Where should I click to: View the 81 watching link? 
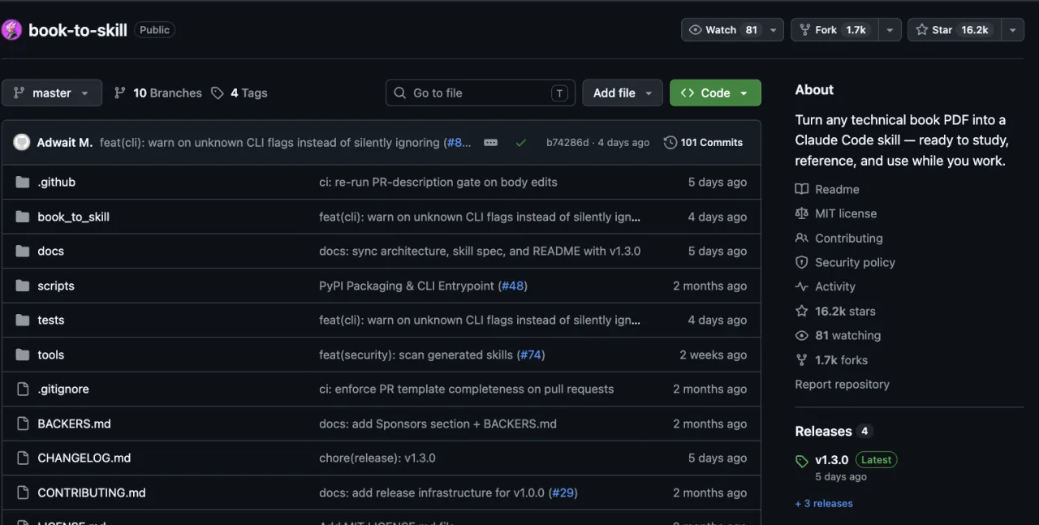(x=847, y=335)
